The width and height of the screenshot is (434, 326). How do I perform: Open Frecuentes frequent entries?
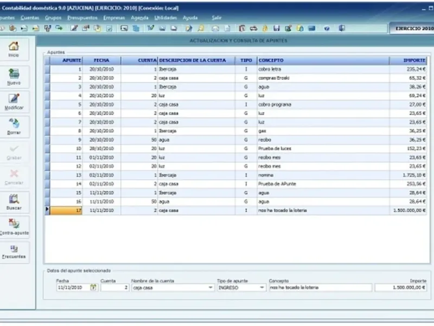(x=14, y=251)
